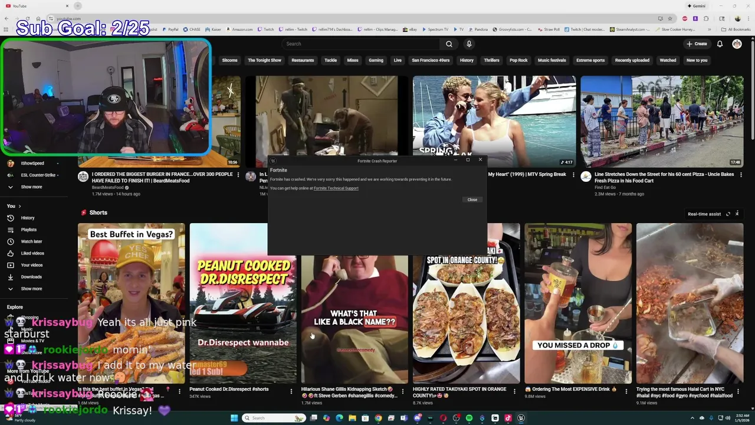Open options for Most Expensive Drink short
Viewport: 755px width, 425px height.
click(626, 391)
